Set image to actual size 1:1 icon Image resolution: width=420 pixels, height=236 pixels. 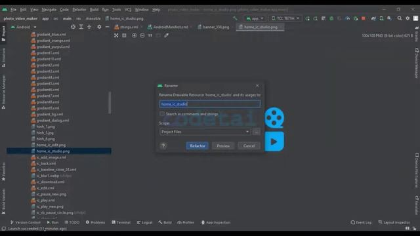click(x=150, y=35)
